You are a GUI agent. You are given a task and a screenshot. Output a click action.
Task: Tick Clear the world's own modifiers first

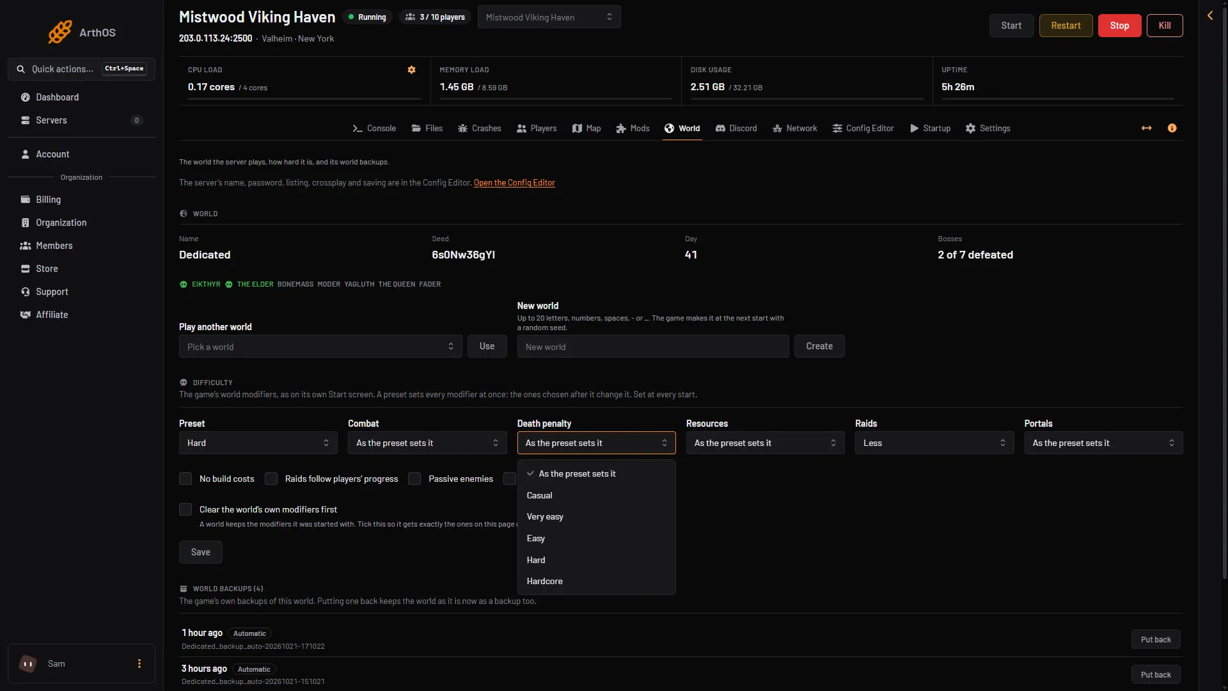tap(185, 509)
